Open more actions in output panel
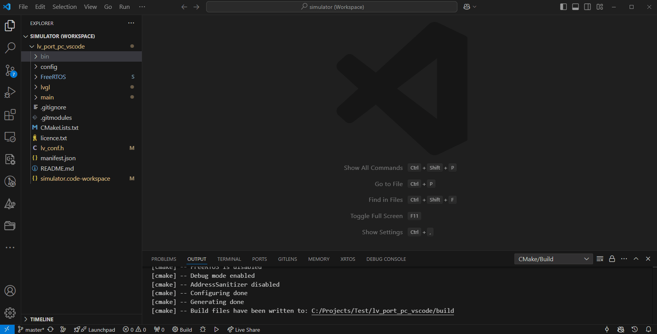The image size is (657, 334). coord(624,259)
